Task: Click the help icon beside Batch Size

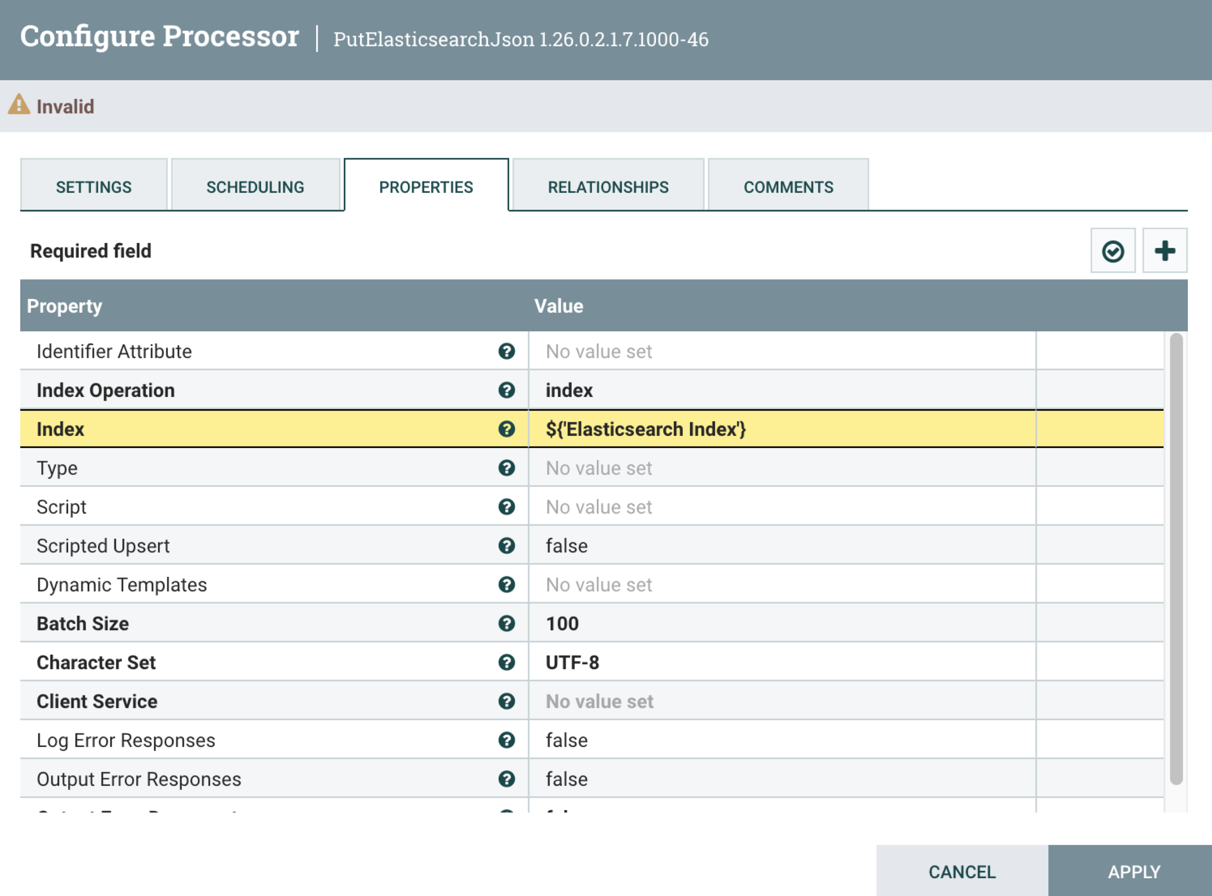Action: tap(506, 624)
